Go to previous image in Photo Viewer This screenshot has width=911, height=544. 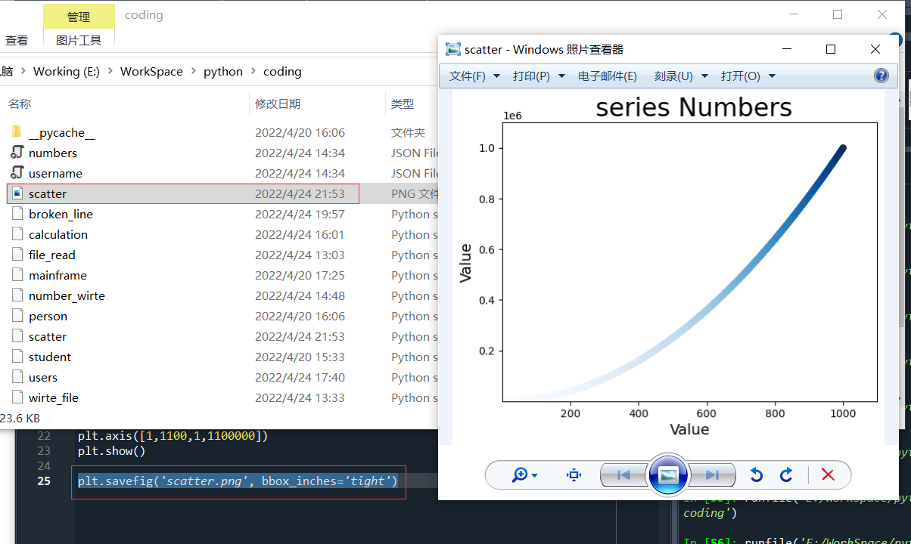[623, 475]
